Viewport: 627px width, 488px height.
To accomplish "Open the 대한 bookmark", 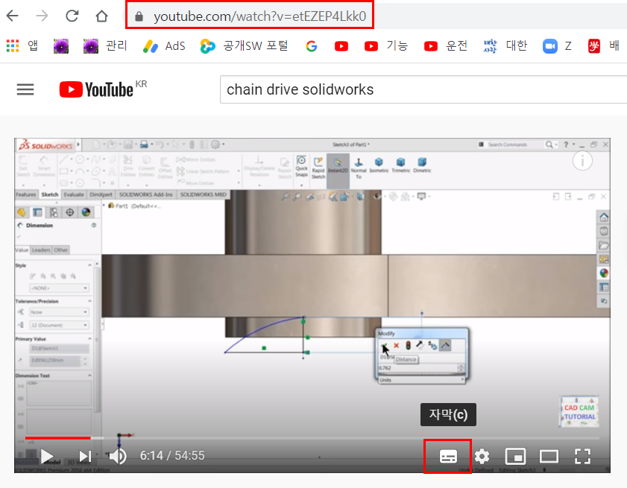I will pos(505,46).
